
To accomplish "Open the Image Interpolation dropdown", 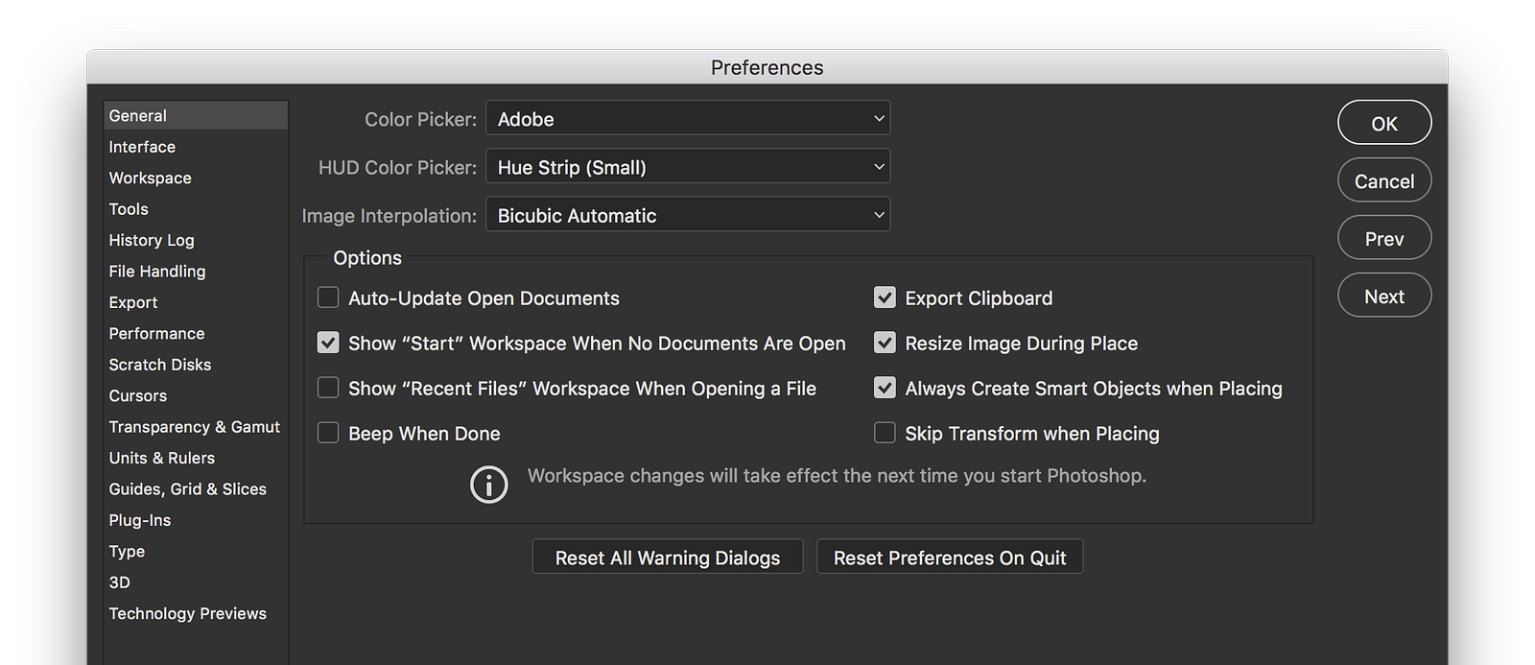I will click(x=688, y=215).
